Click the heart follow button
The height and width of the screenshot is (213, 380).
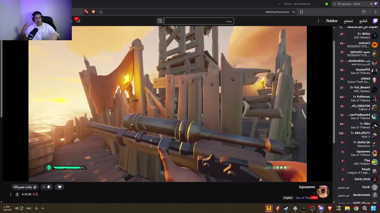coord(60,187)
